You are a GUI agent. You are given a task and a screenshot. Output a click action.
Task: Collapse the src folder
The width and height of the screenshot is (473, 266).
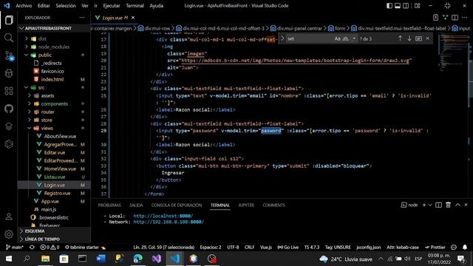[41, 87]
